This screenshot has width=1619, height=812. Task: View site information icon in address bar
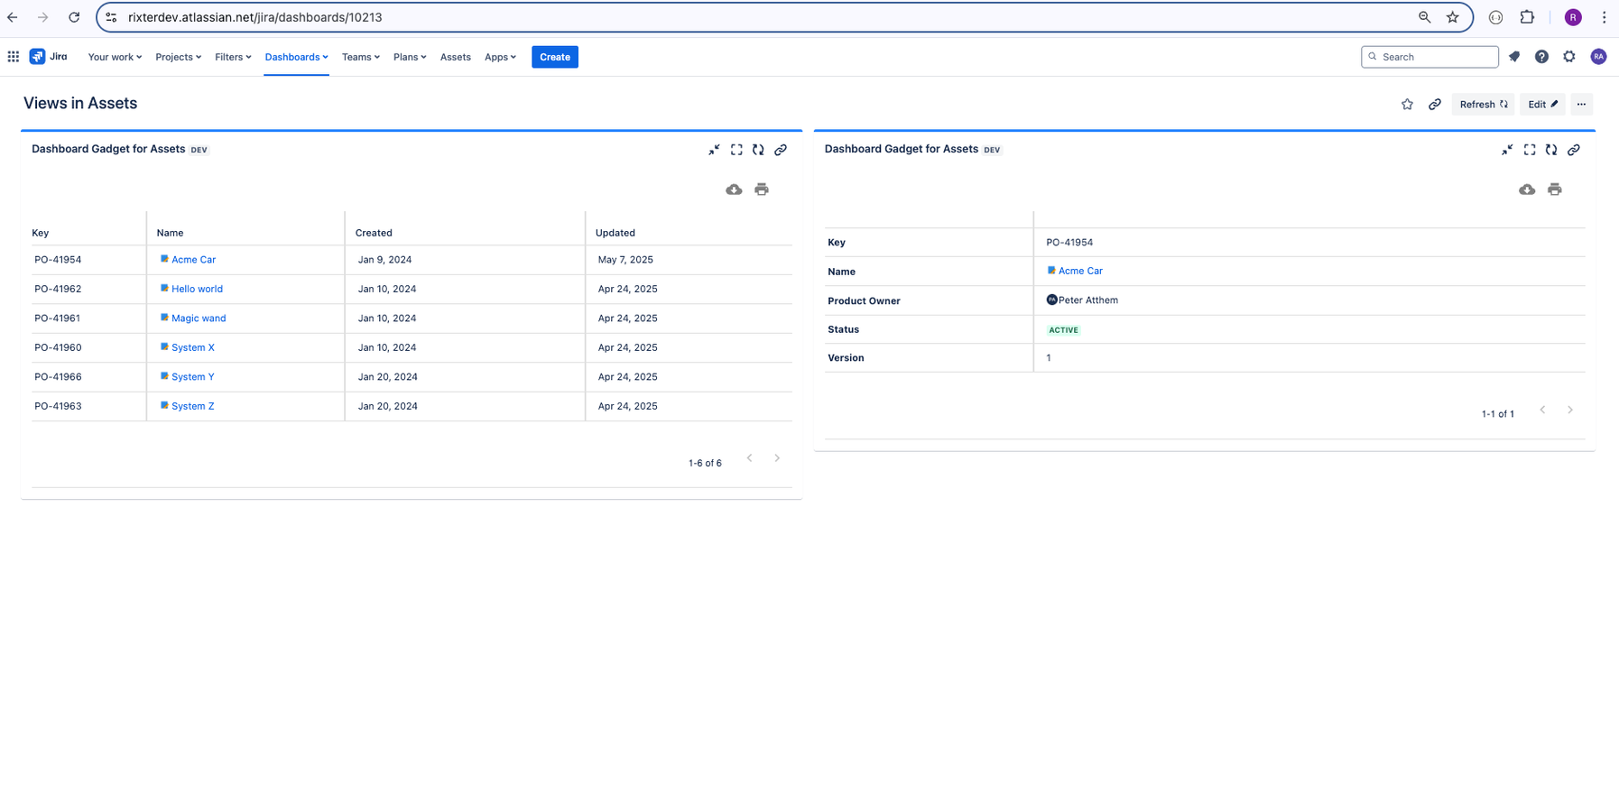point(111,17)
